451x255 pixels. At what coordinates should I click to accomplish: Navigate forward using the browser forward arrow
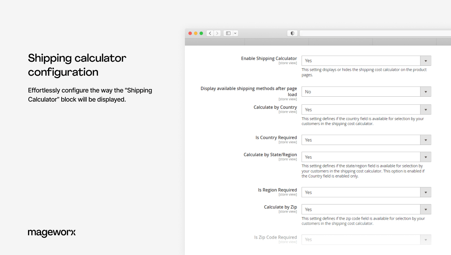coord(217,33)
